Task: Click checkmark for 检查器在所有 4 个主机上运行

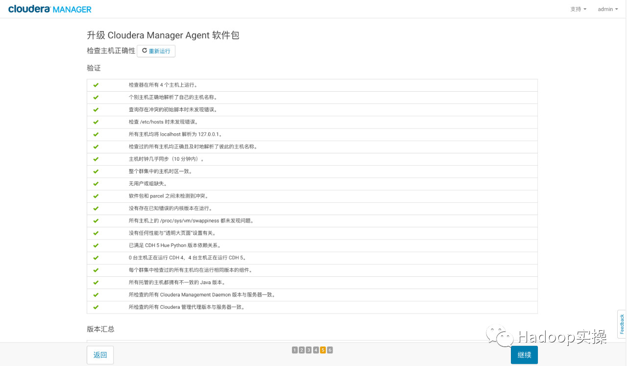Action: coord(96,85)
